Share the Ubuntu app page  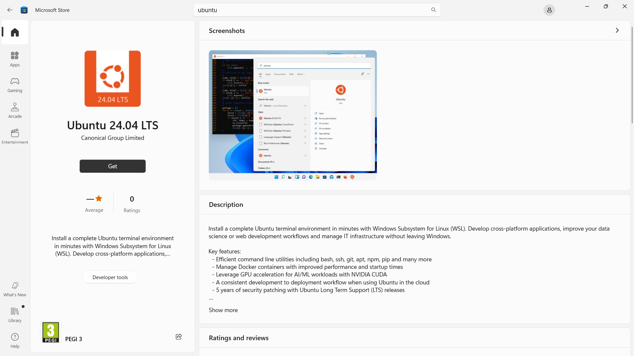pos(178,337)
